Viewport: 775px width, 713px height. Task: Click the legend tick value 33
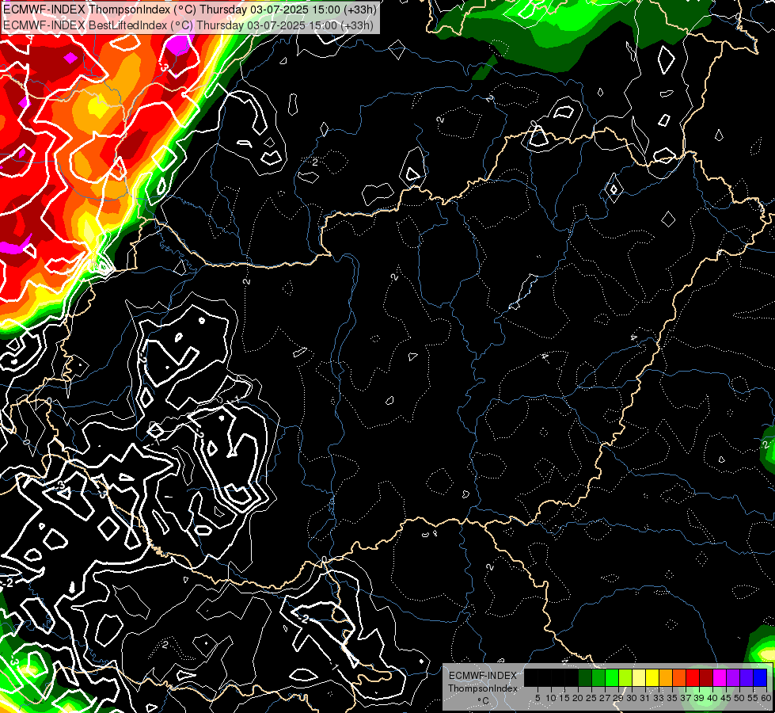659,698
